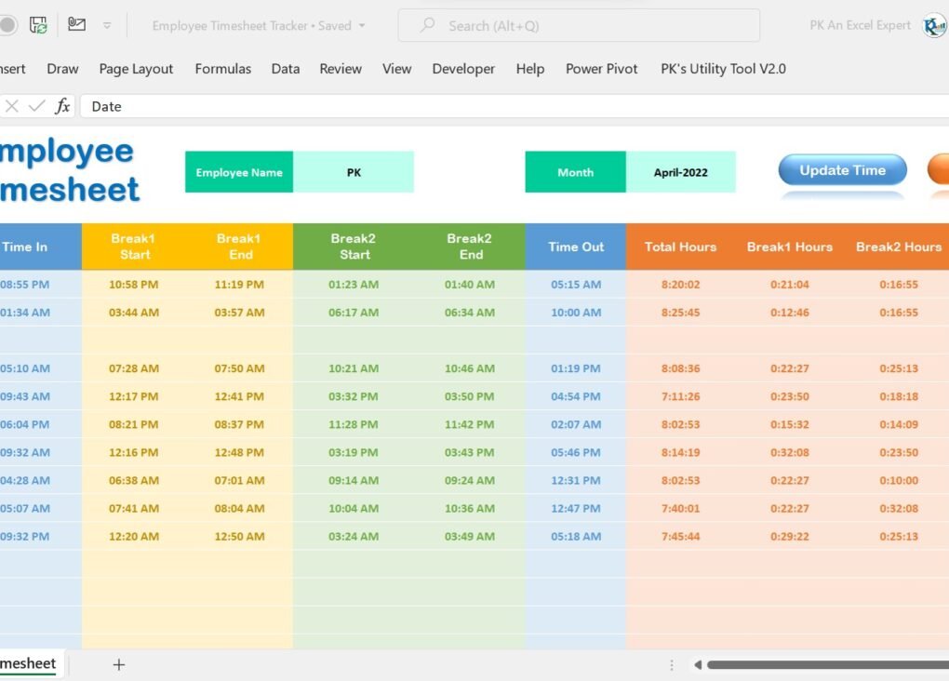This screenshot has width=949, height=681.
Task: Add a new sheet with the plus icon
Action: tap(119, 664)
